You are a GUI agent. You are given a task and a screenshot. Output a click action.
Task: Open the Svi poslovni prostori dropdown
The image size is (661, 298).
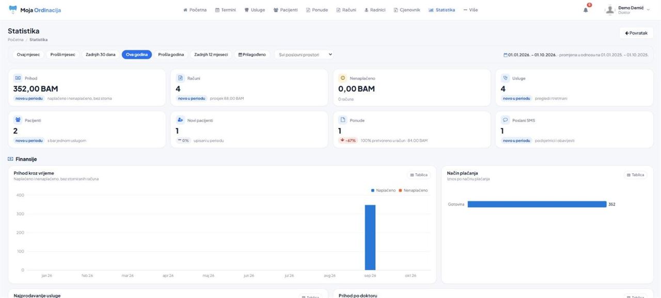coord(305,54)
